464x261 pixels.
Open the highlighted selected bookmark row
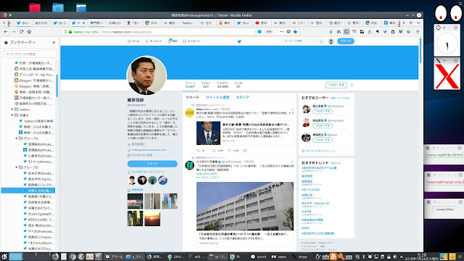[x=28, y=191]
